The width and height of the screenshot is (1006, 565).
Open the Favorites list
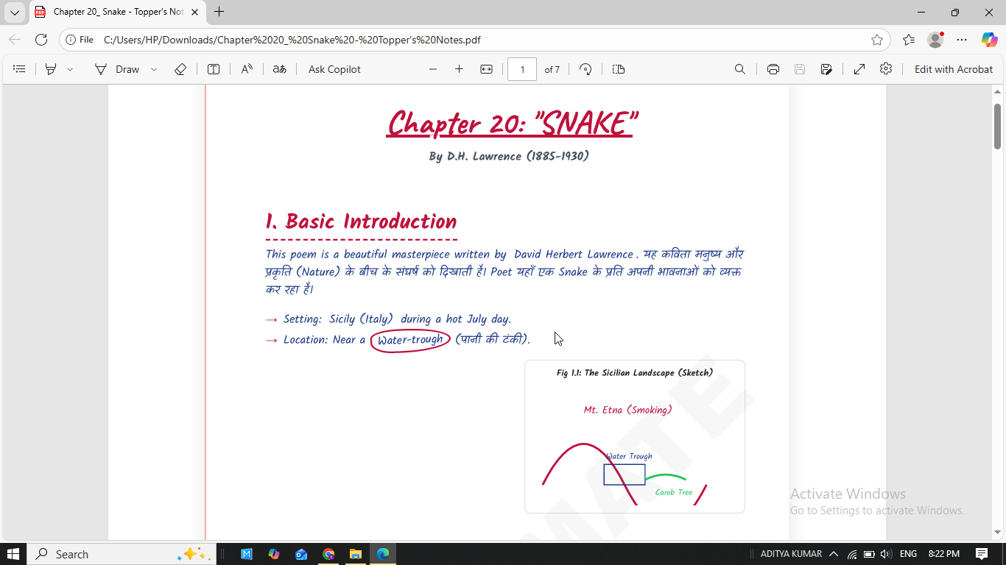909,40
